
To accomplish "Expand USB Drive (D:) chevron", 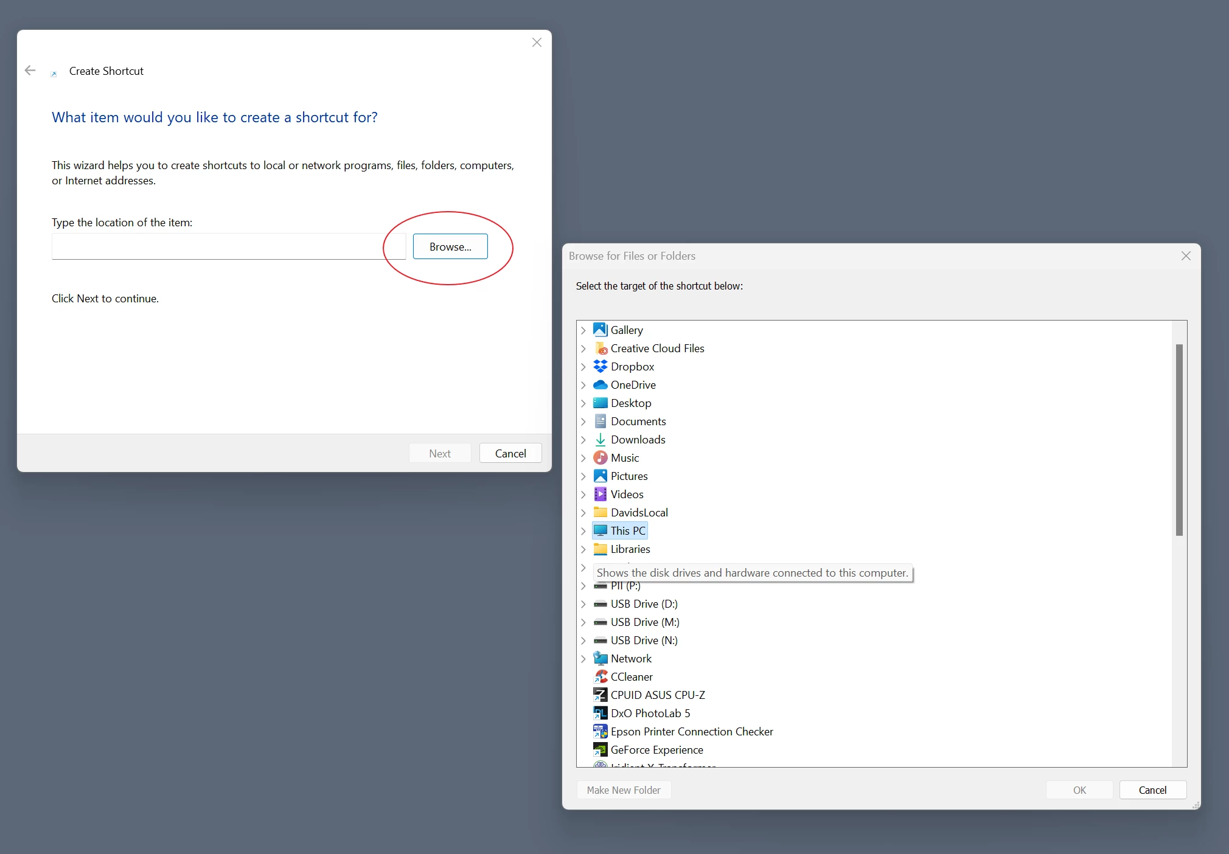I will click(583, 604).
